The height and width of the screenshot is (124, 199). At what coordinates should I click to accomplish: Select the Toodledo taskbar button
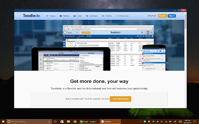coord(110,122)
